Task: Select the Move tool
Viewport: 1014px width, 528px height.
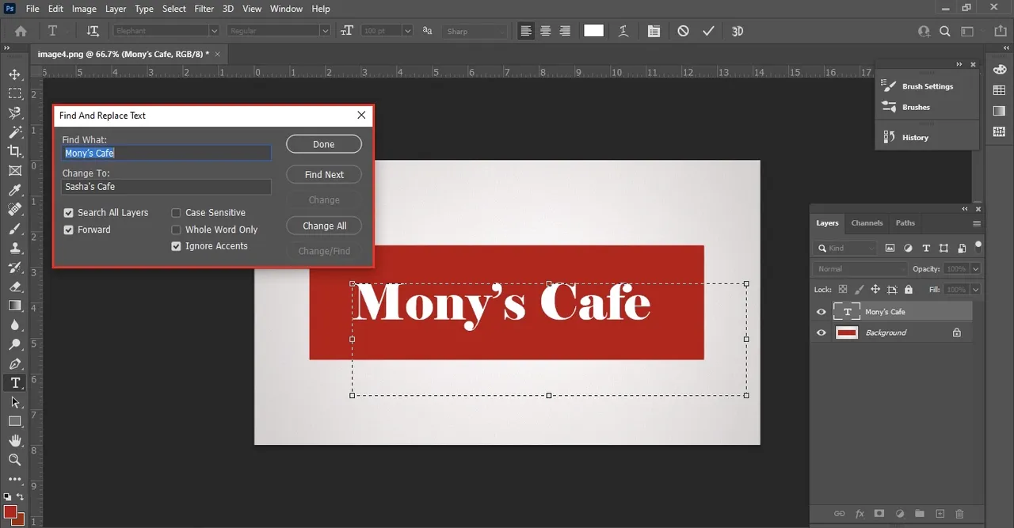Action: pos(14,74)
